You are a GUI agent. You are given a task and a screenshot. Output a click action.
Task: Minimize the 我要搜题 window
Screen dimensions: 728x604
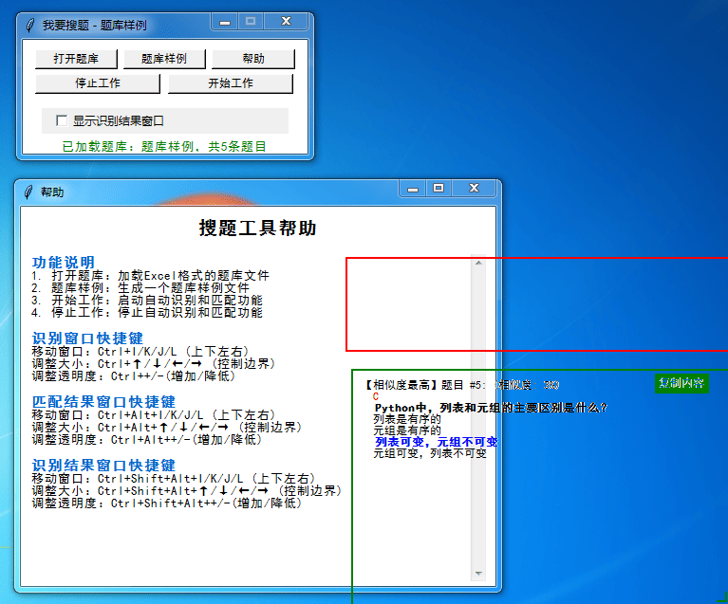(x=225, y=22)
